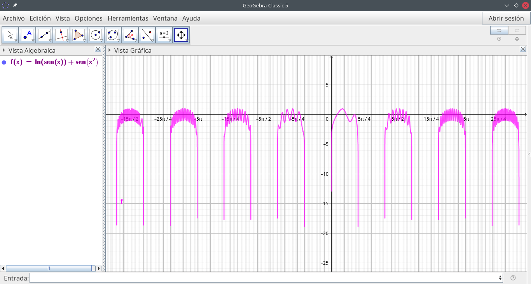The width and height of the screenshot is (531, 284).
Task: Close the Vista Algebraica panel
Action: tap(98, 49)
